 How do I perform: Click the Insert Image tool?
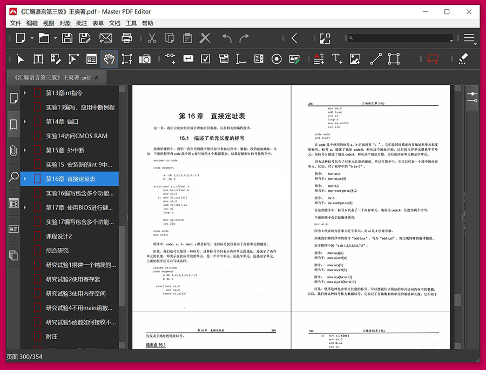pos(355,59)
